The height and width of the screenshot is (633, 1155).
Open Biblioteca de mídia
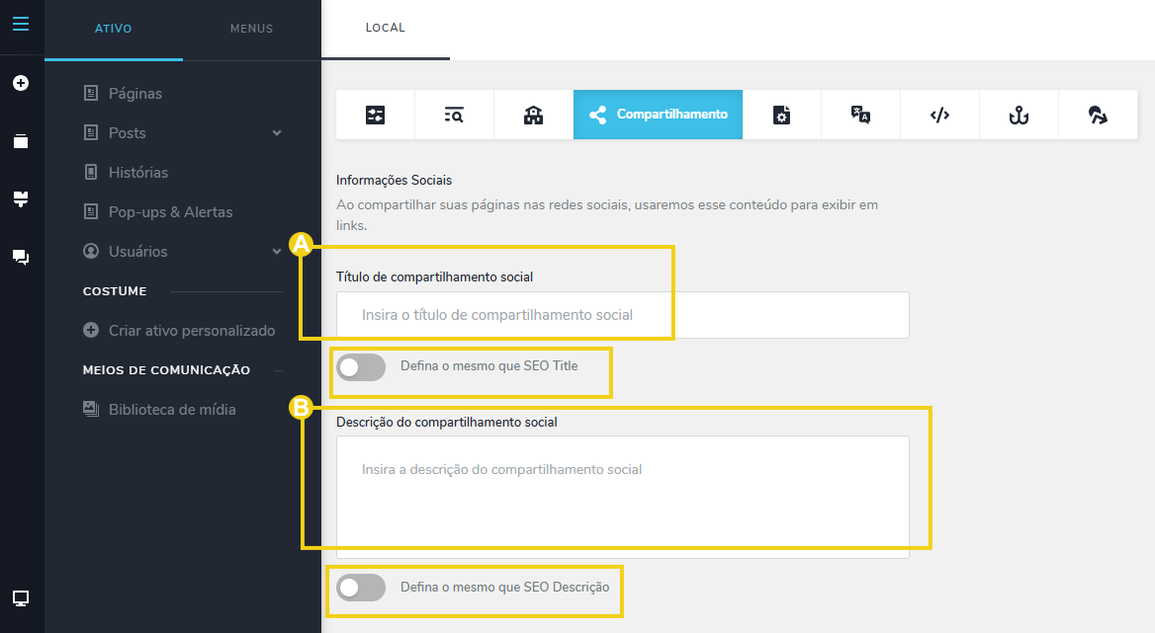[x=172, y=410]
